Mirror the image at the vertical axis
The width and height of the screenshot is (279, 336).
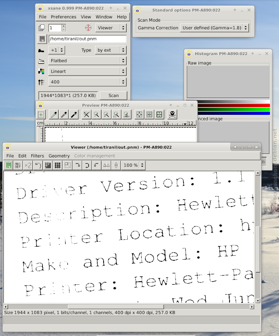tap(106, 165)
